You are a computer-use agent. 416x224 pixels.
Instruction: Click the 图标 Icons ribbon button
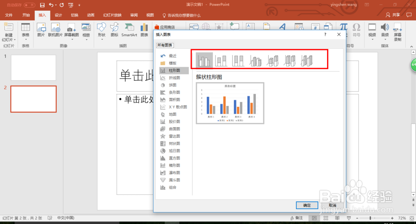pos(114,30)
